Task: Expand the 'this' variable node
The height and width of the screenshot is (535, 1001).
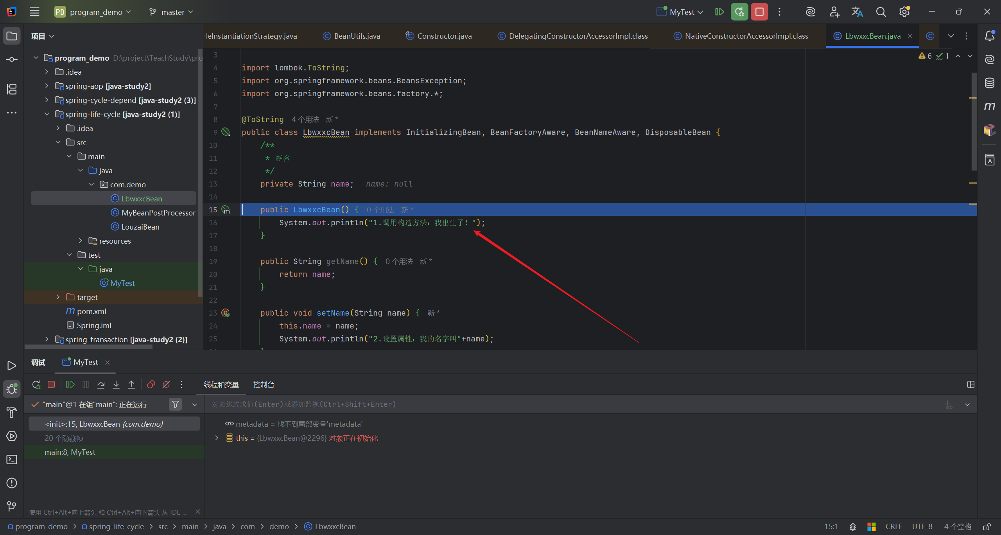Action: (217, 438)
